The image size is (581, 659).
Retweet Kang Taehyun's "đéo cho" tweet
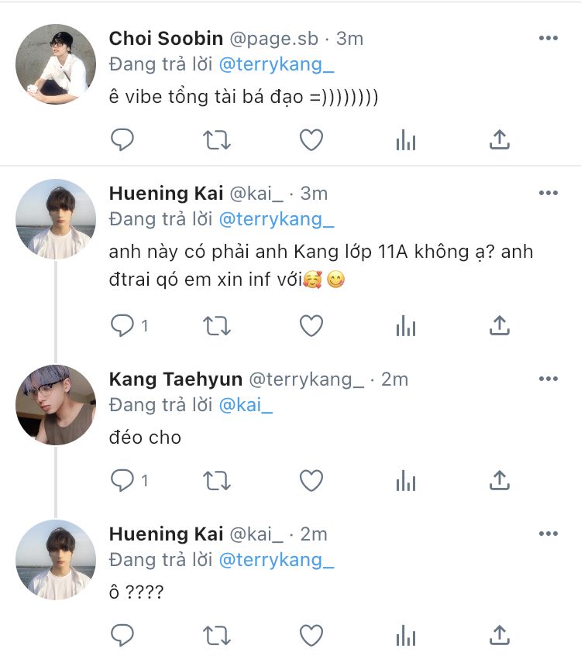coord(217,481)
